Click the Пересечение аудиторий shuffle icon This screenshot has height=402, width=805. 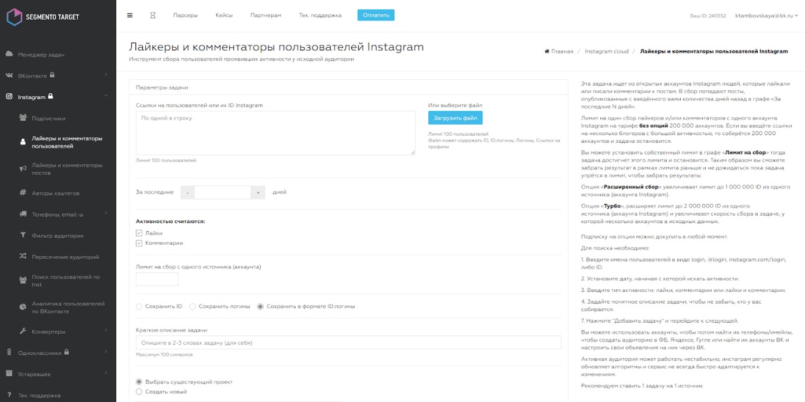coord(23,256)
